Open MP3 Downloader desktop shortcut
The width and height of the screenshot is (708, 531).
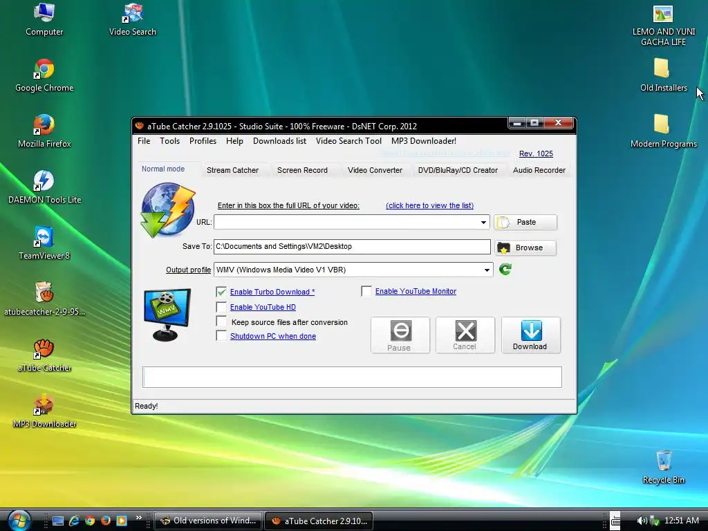point(44,411)
